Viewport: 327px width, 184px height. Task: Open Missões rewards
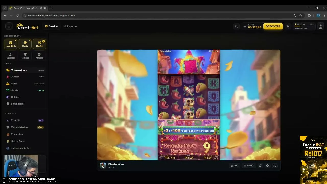(39, 44)
